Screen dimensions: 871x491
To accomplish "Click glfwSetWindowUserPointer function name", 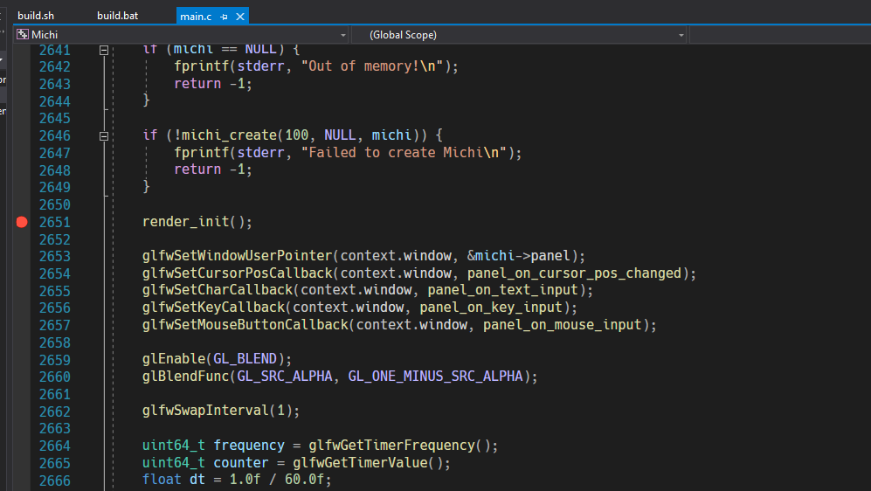I will [238, 255].
